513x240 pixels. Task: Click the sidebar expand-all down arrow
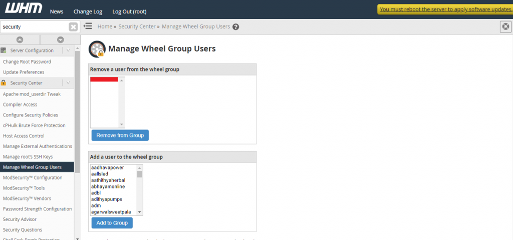click(60, 39)
